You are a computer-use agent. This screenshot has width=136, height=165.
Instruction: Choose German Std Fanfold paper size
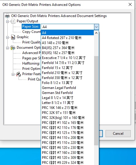[67, 93]
